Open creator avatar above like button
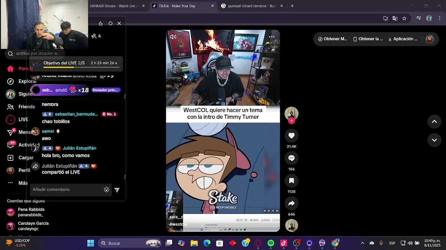Image resolution: width=446 pixels, height=250 pixels. pyautogui.click(x=292, y=113)
